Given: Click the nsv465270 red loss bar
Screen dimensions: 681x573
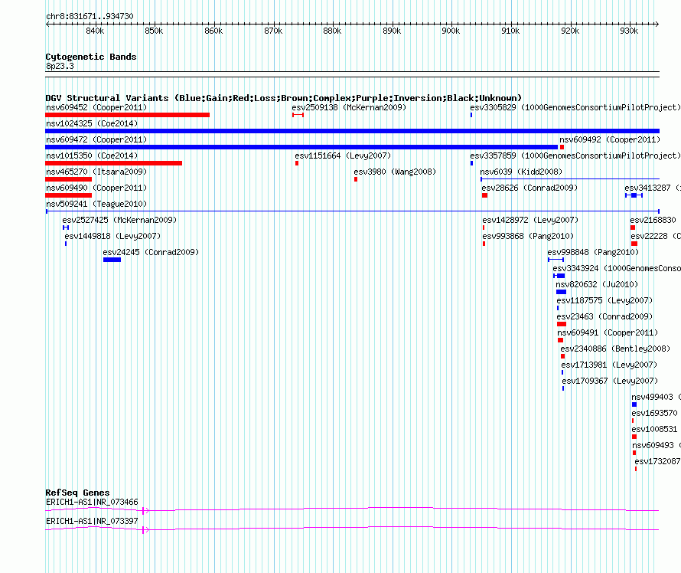Looking at the screenshot, I should [69, 179].
